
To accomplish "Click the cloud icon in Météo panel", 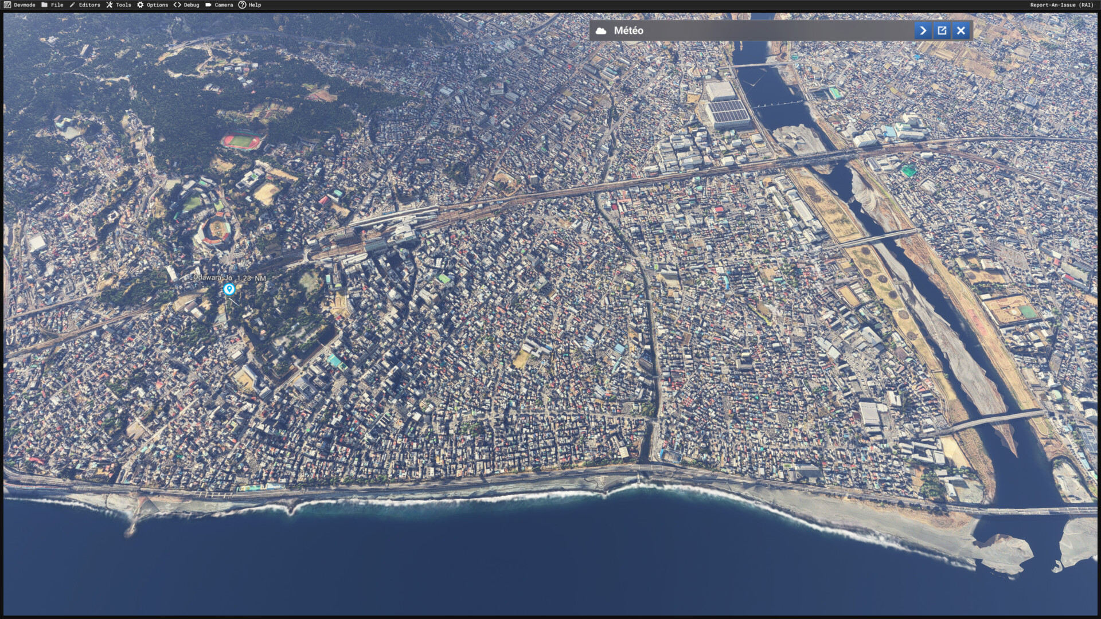I will click(601, 31).
